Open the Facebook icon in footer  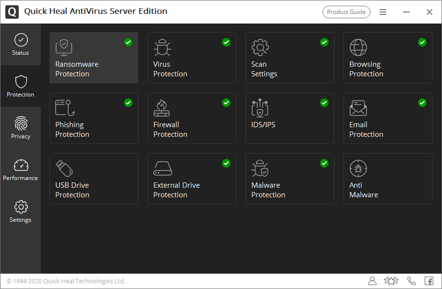tap(429, 281)
